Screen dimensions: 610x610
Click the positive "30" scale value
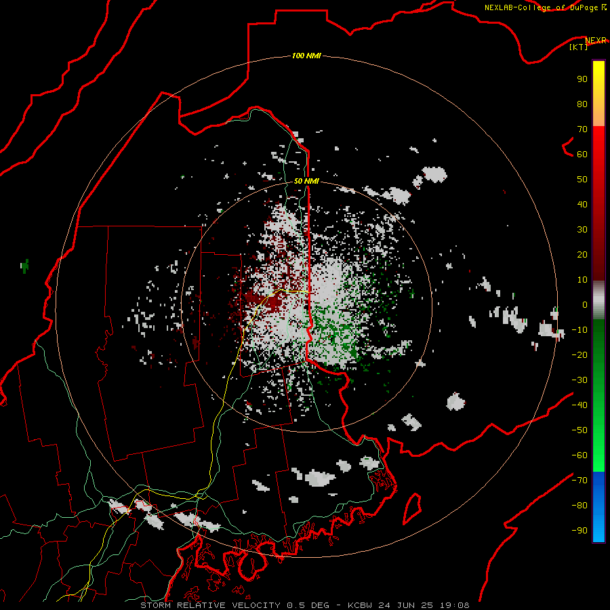pyautogui.click(x=582, y=230)
